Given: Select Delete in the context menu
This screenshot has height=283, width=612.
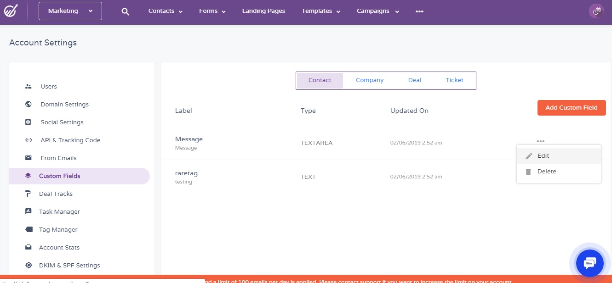Looking at the screenshot, I should tap(546, 172).
